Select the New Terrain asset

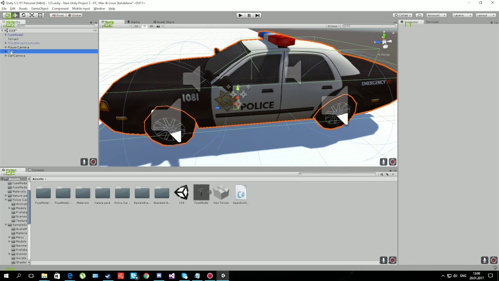[221, 195]
